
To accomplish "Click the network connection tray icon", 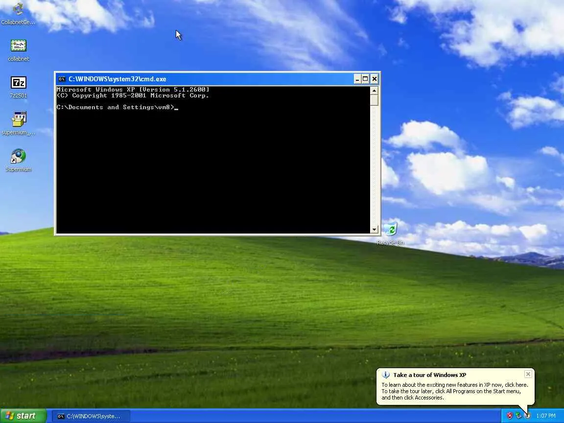I will coord(518,416).
